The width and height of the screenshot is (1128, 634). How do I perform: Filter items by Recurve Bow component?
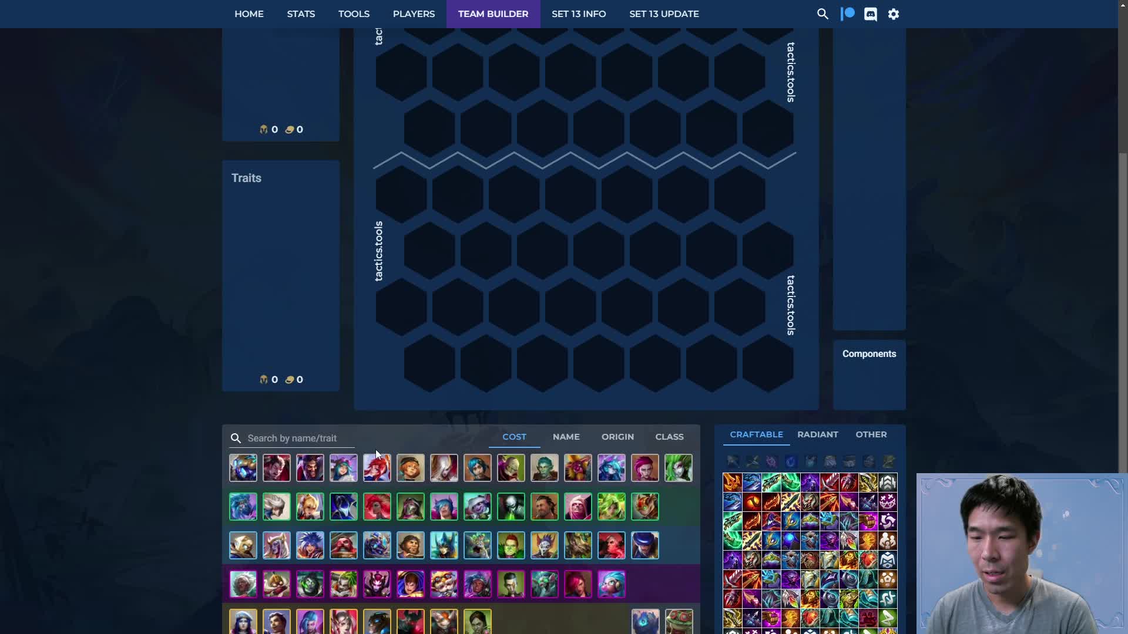(x=752, y=461)
